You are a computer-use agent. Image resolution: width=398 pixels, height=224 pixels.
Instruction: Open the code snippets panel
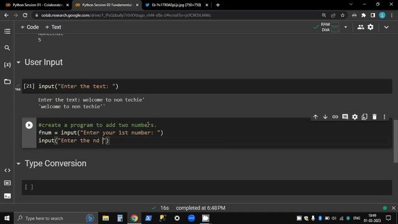pyautogui.click(x=7, y=170)
